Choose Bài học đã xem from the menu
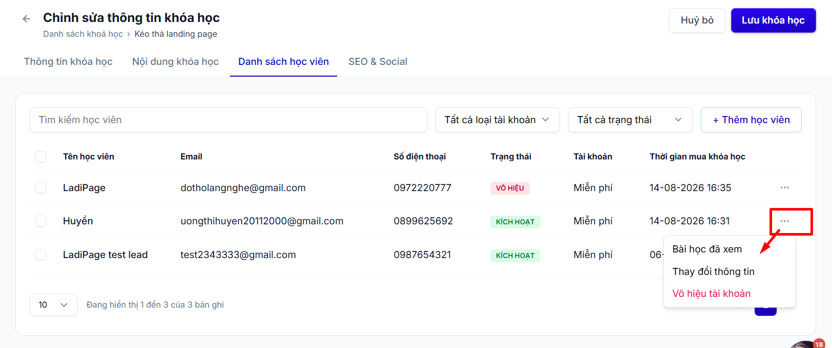 707,249
